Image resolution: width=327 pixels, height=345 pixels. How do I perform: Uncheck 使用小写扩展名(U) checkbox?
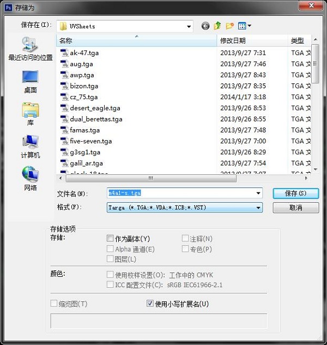150,304
